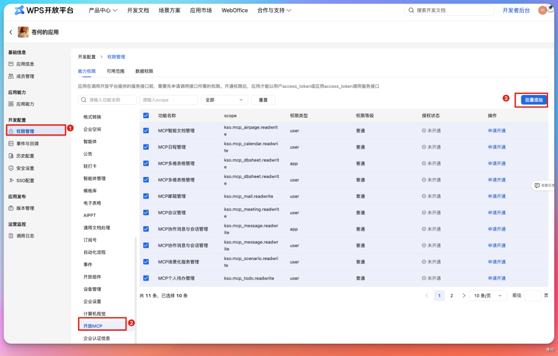Screen dimensions: 558x356
Task: Switch to the 数据权限 tab
Action: (144, 71)
